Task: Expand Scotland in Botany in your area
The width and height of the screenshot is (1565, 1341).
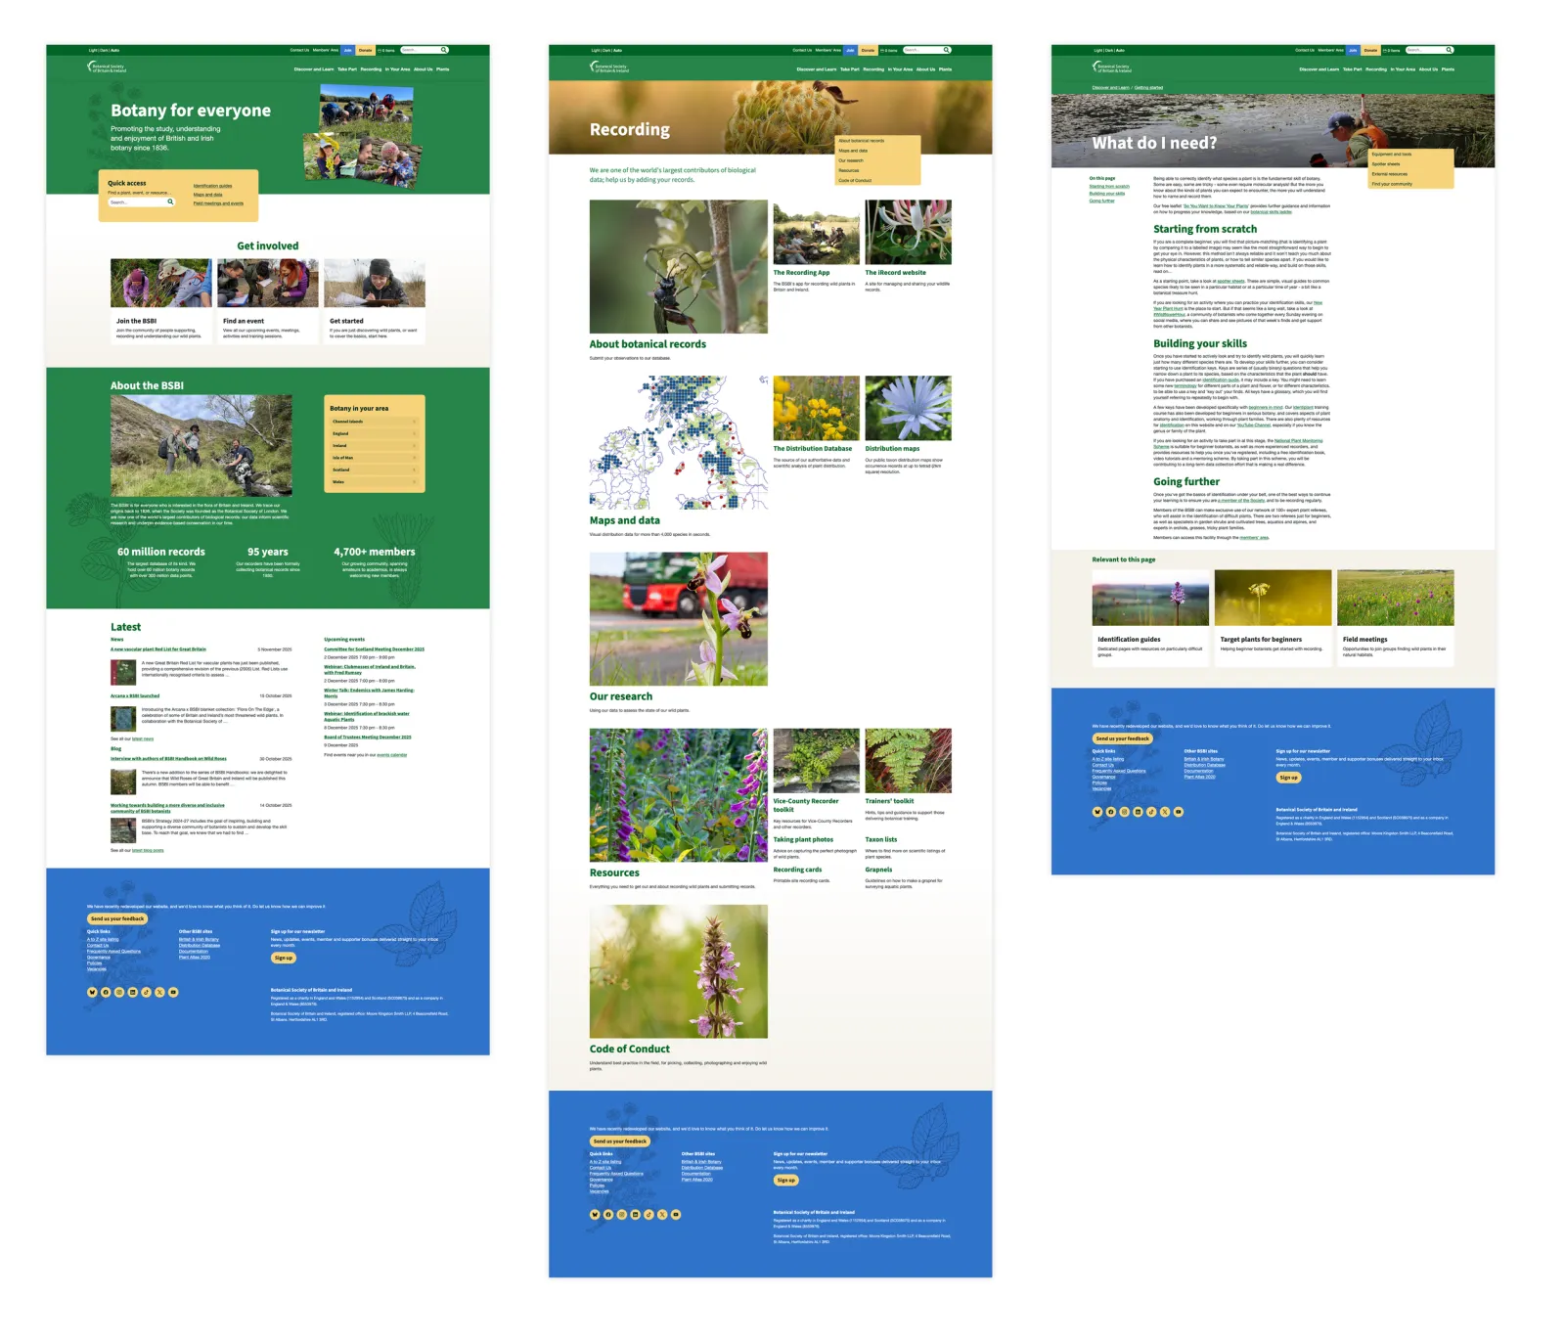Action: [x=374, y=469]
